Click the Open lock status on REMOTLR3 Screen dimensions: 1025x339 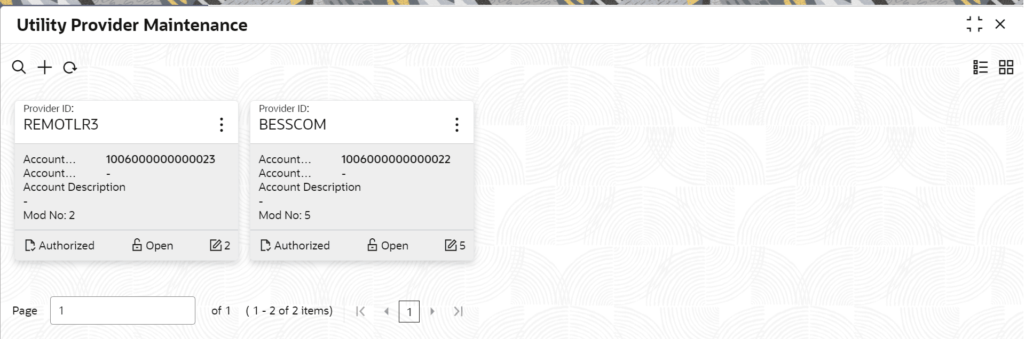click(153, 245)
